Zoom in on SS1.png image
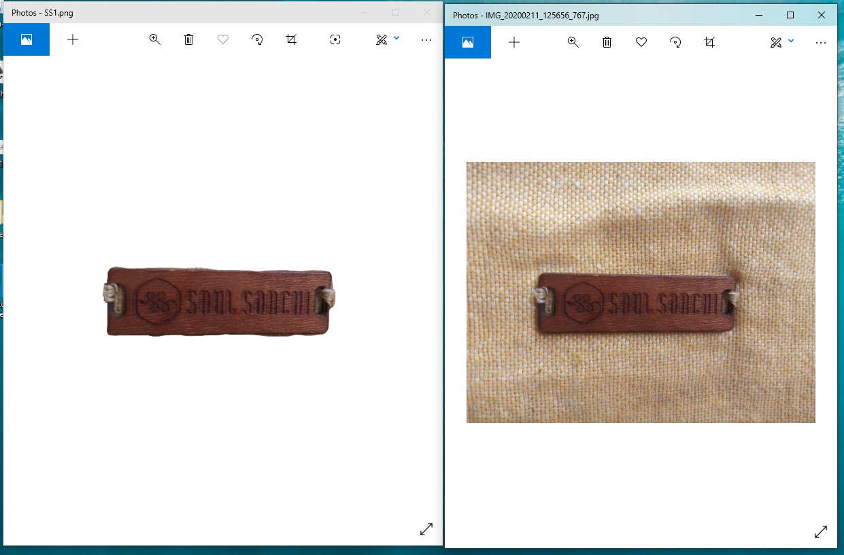This screenshot has width=844, height=555. pyautogui.click(x=155, y=39)
